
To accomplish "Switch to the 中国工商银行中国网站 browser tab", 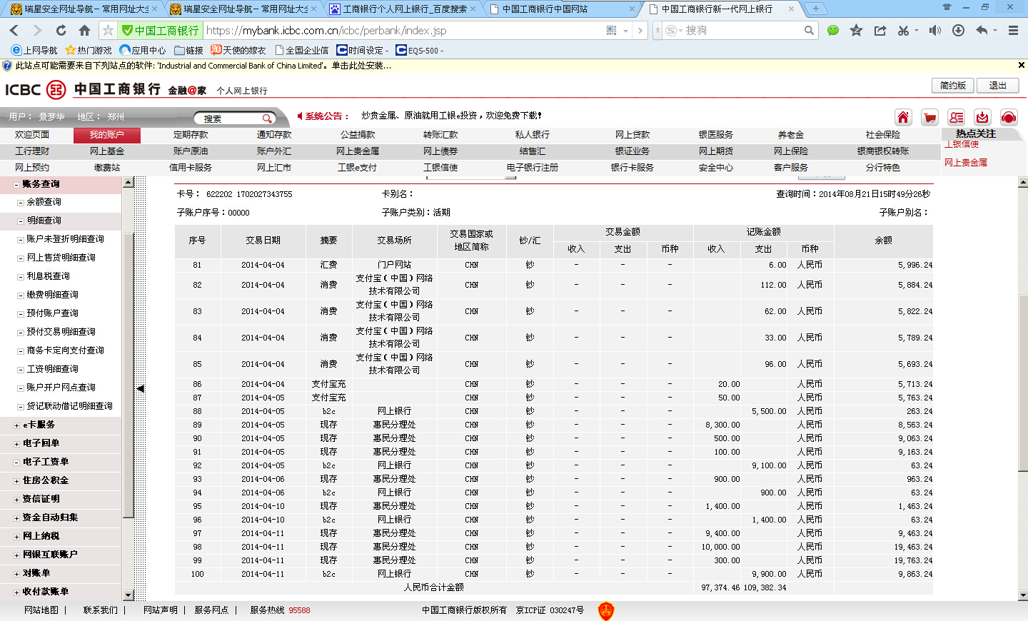I will pyautogui.click(x=563, y=9).
